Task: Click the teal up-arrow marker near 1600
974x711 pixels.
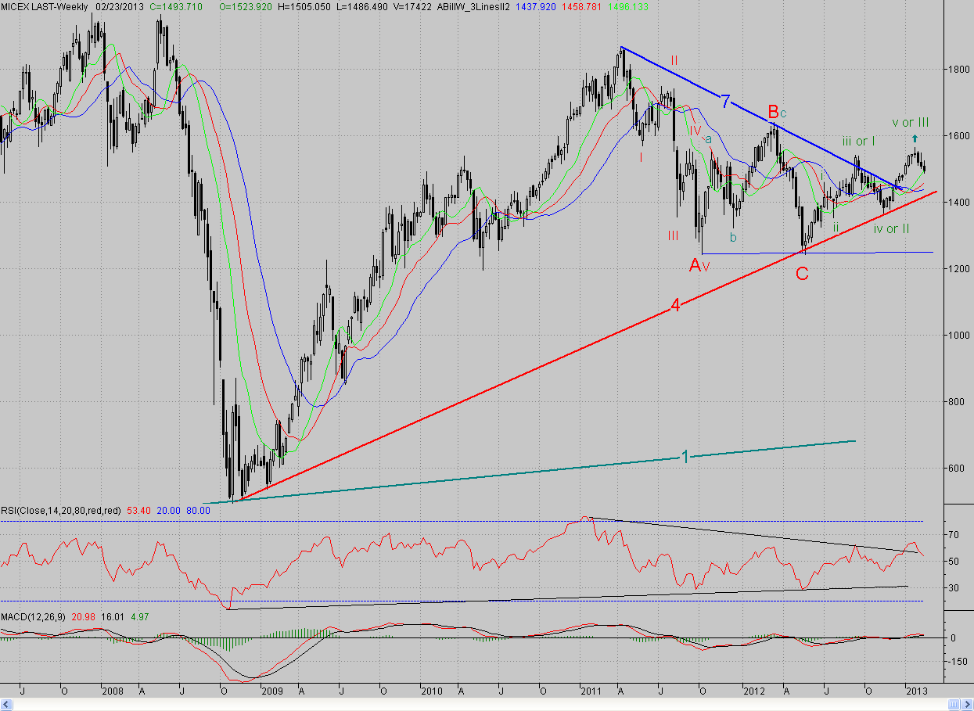Action: (915, 138)
